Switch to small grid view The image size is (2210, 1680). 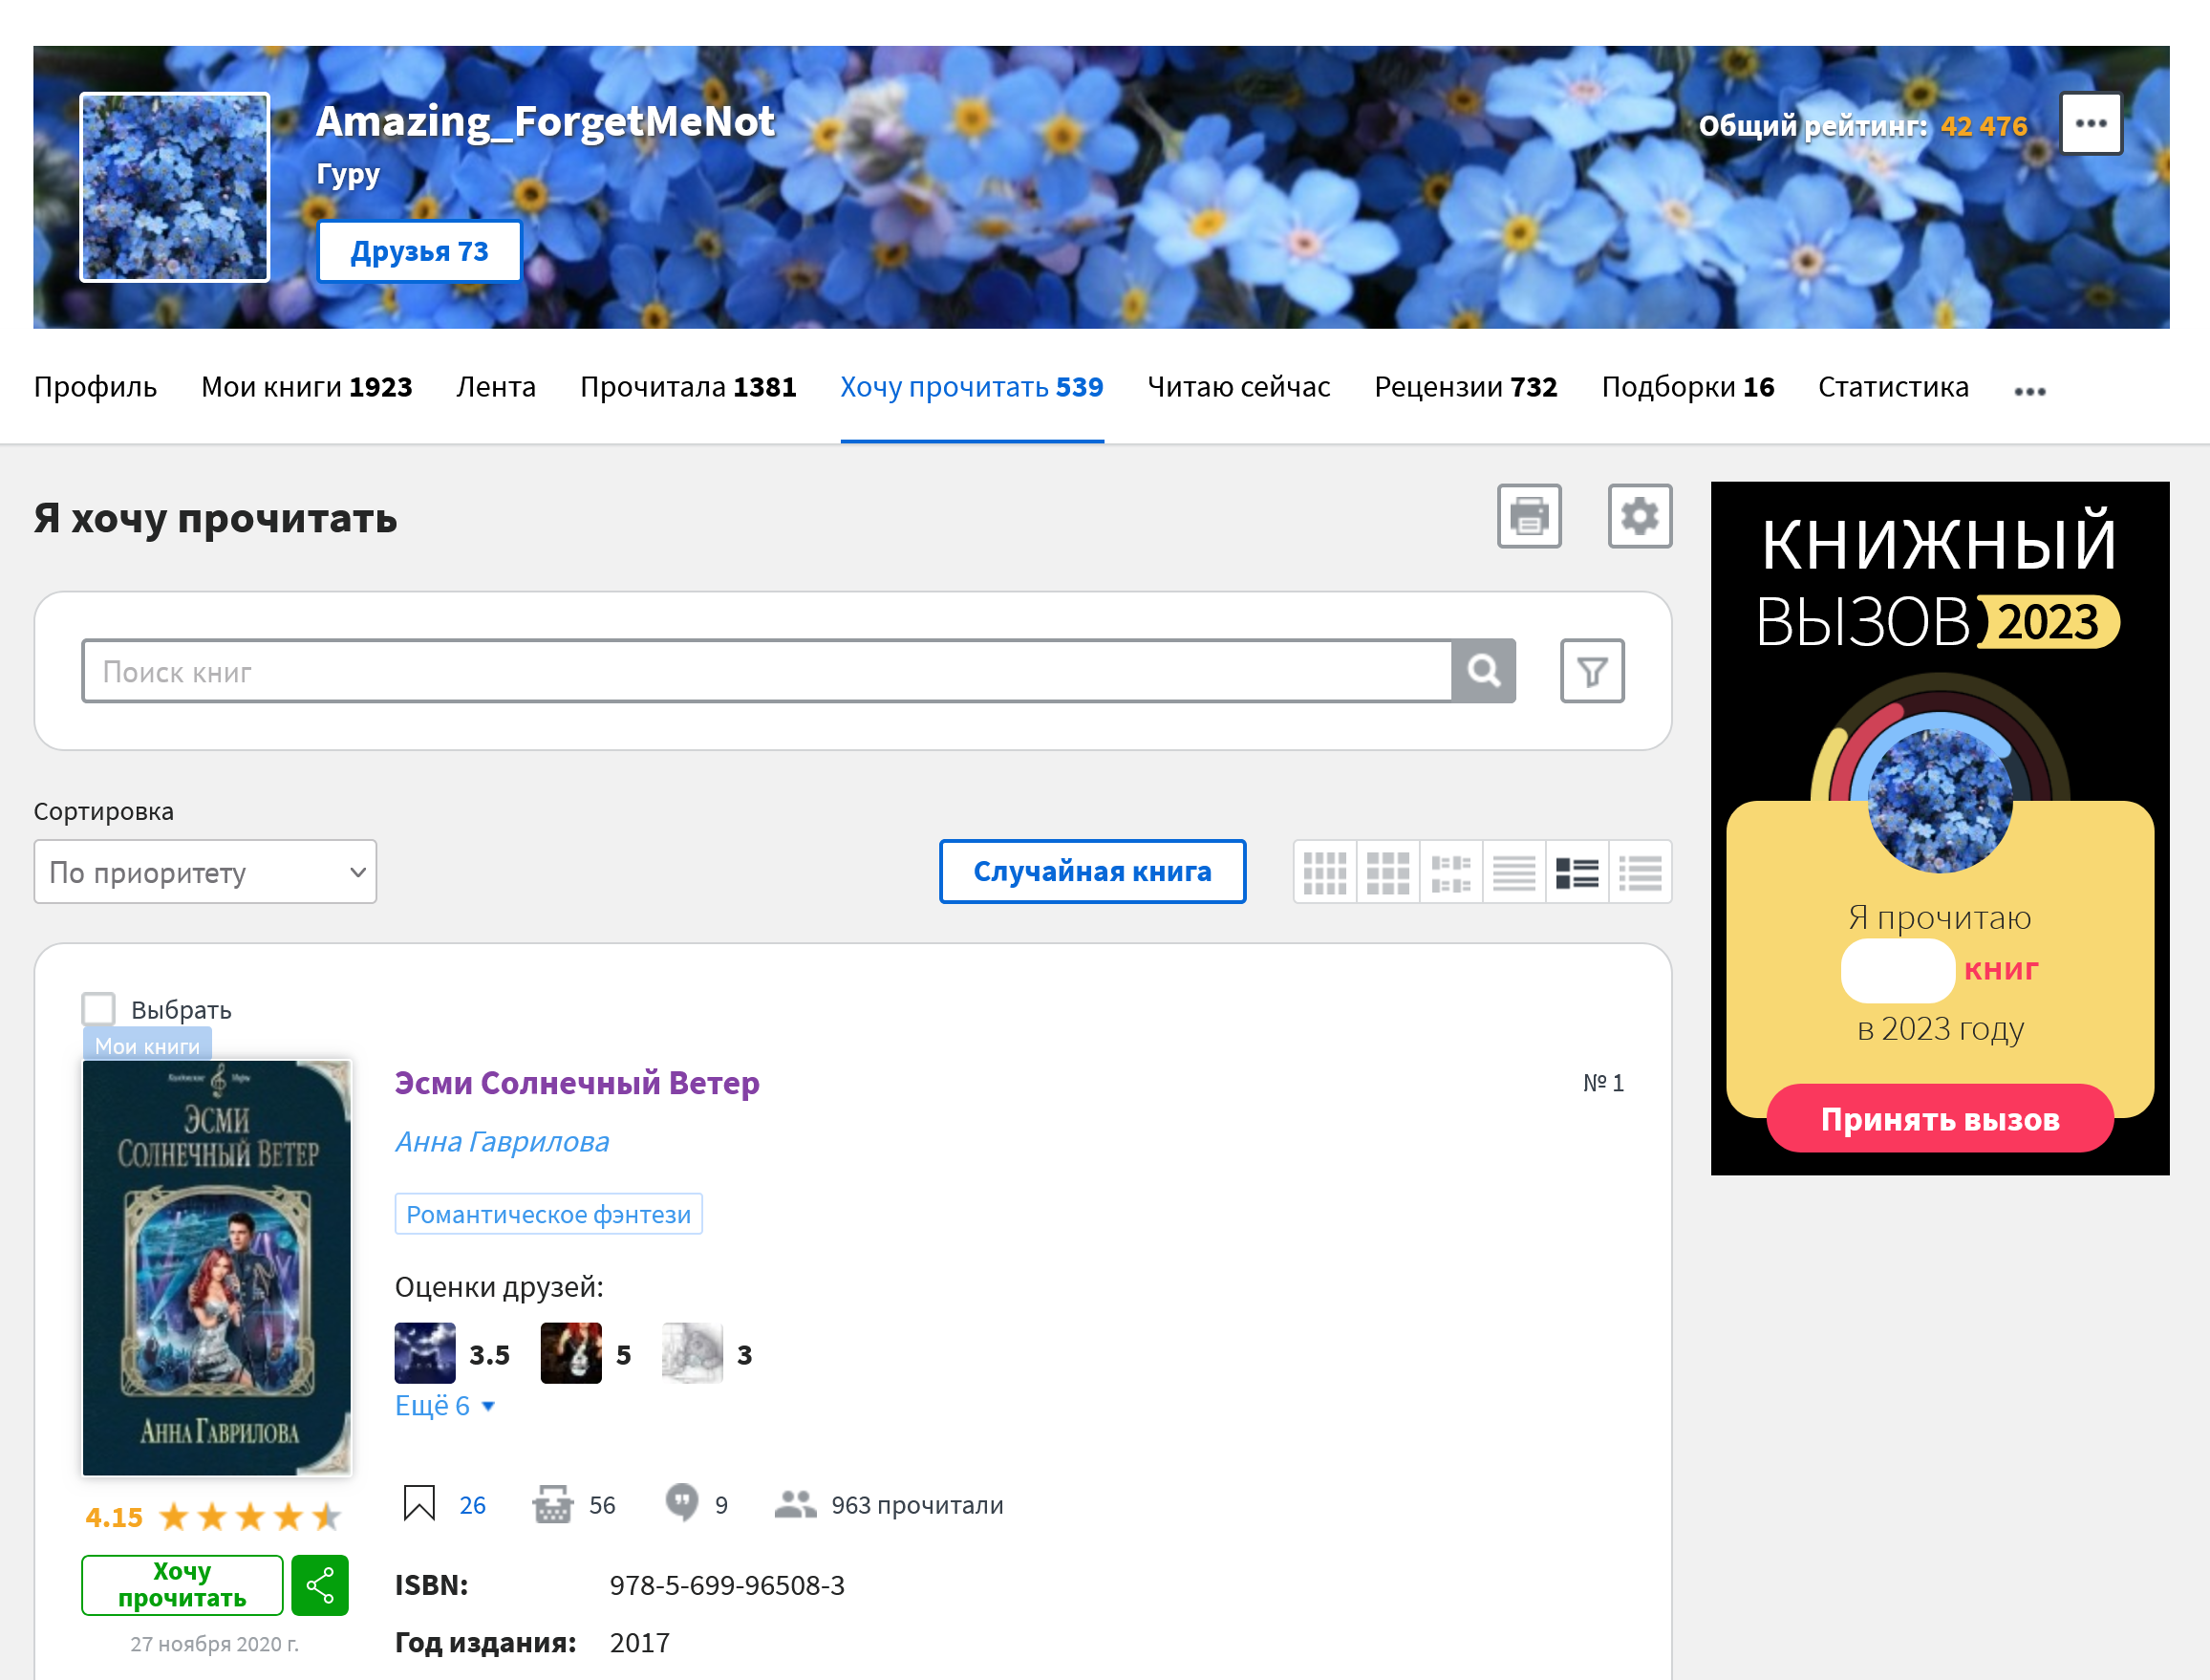(x=1324, y=872)
